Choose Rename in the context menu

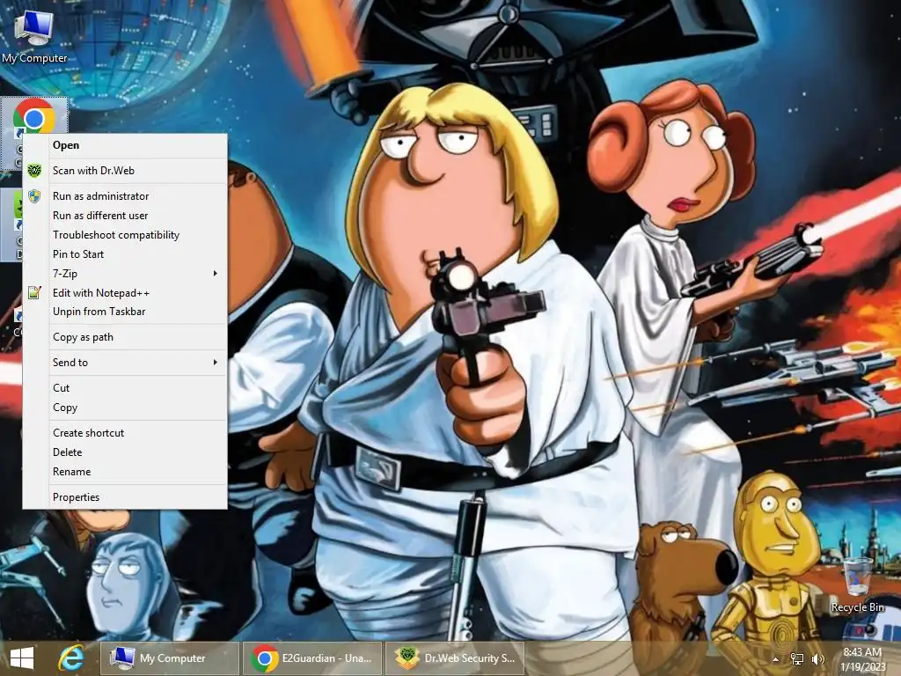pyautogui.click(x=125, y=472)
